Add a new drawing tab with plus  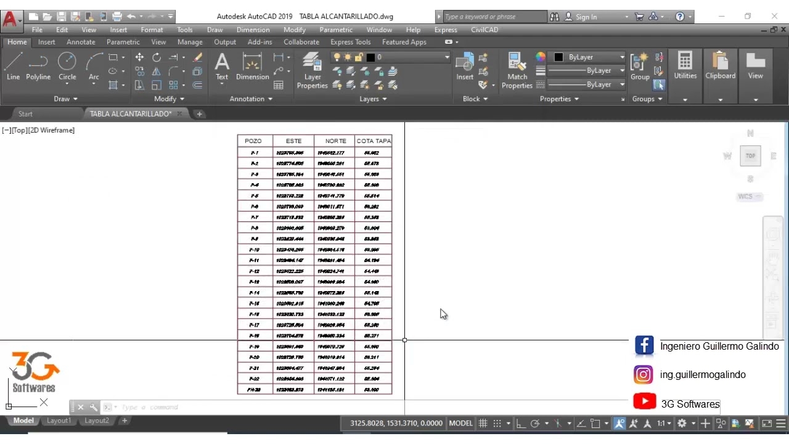pyautogui.click(x=199, y=114)
